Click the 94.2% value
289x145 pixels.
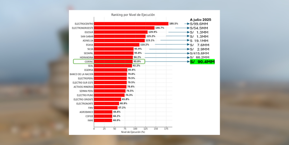(137, 57)
